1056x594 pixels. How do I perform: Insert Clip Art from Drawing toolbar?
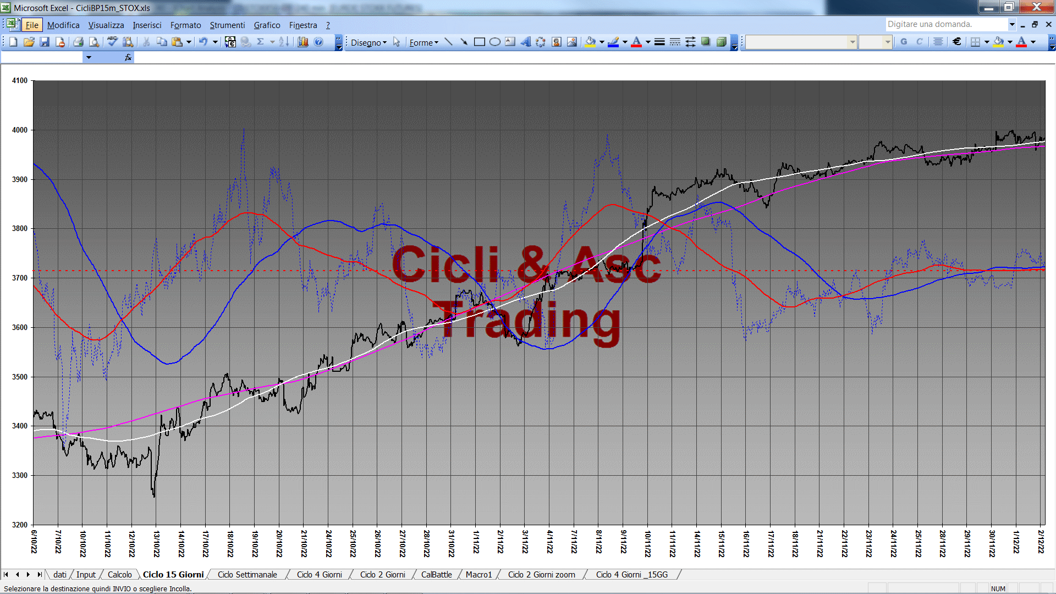(x=556, y=42)
